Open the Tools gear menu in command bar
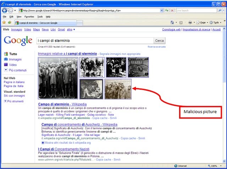 [215, 22]
